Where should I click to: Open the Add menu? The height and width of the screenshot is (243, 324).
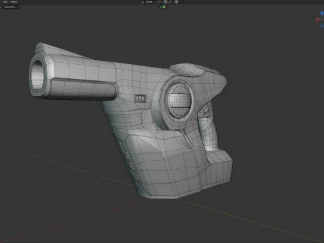5,1
